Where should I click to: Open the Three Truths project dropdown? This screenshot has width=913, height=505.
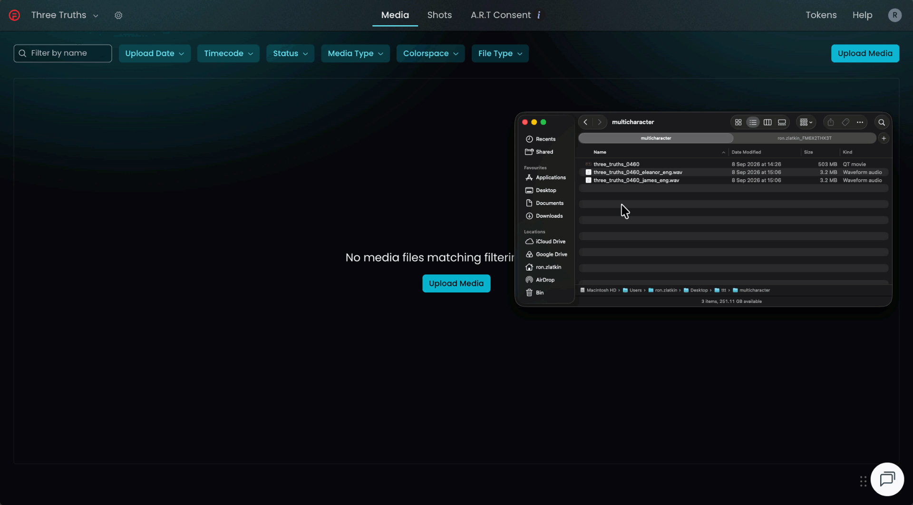click(x=65, y=15)
